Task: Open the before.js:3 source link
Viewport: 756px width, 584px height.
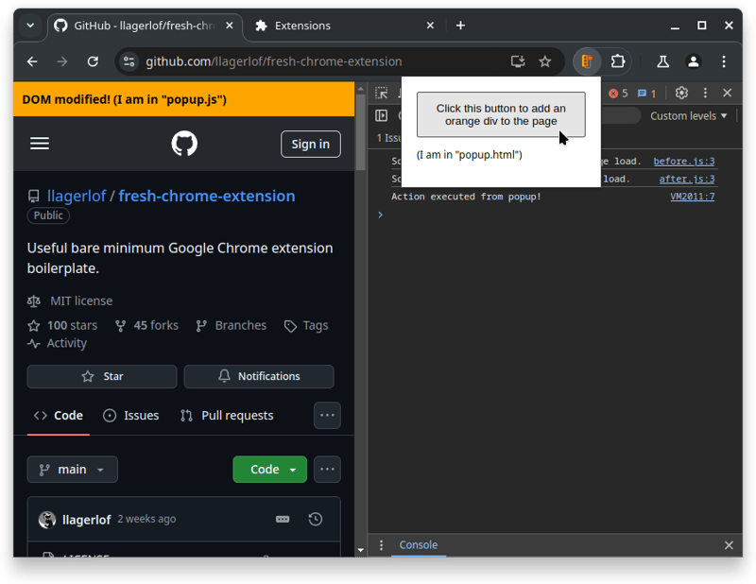Action: pos(683,162)
